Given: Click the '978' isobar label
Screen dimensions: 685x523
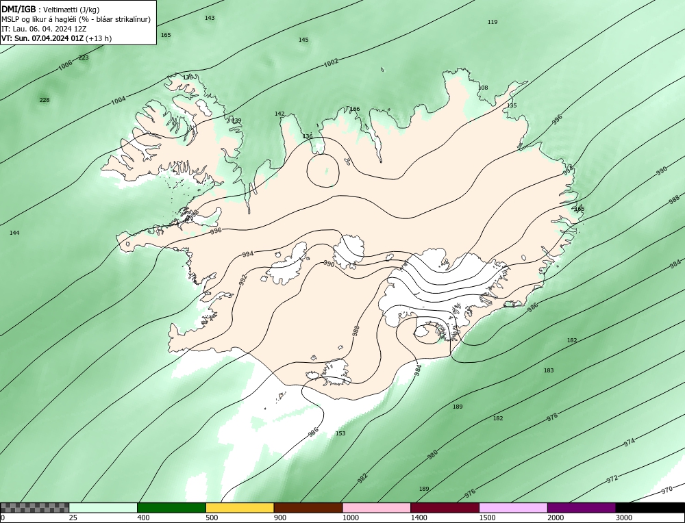Looking at the screenshot, I should (x=552, y=417).
